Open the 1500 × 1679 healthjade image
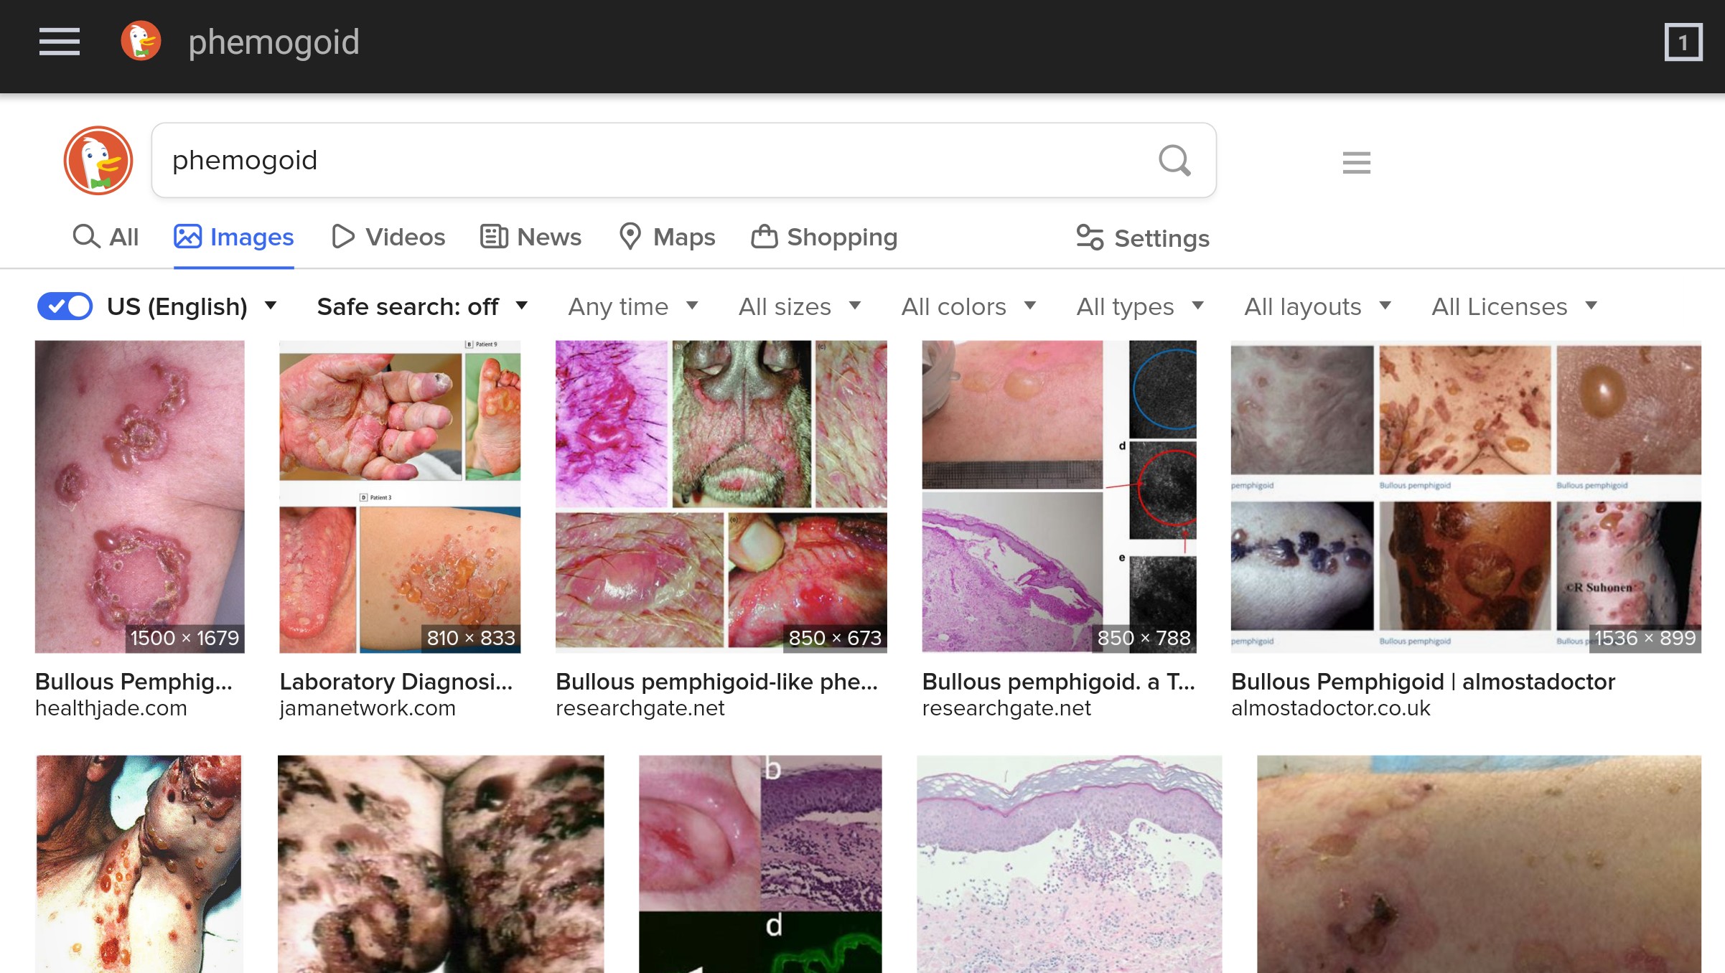Image resolution: width=1725 pixels, height=973 pixels. pos(140,497)
